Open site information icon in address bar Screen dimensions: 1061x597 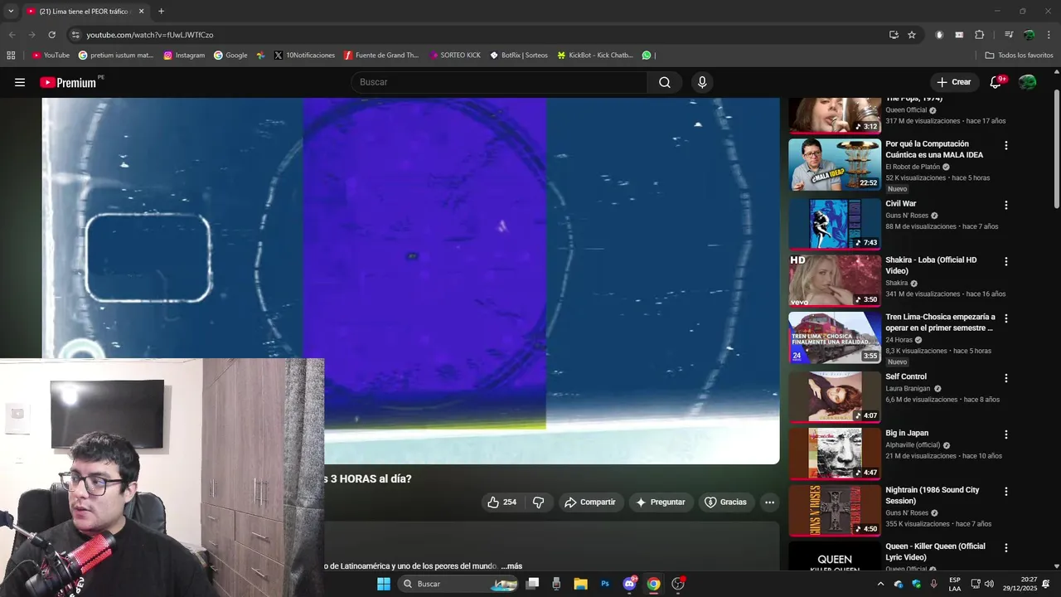[75, 35]
